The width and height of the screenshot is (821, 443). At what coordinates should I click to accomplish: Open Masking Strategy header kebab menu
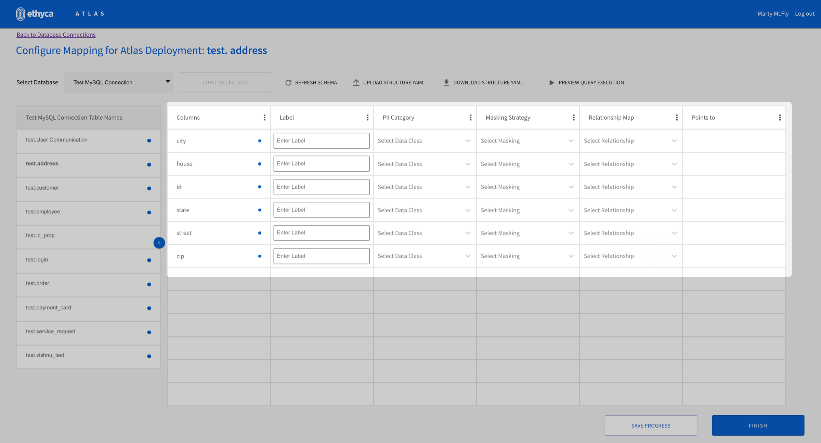pyautogui.click(x=574, y=118)
